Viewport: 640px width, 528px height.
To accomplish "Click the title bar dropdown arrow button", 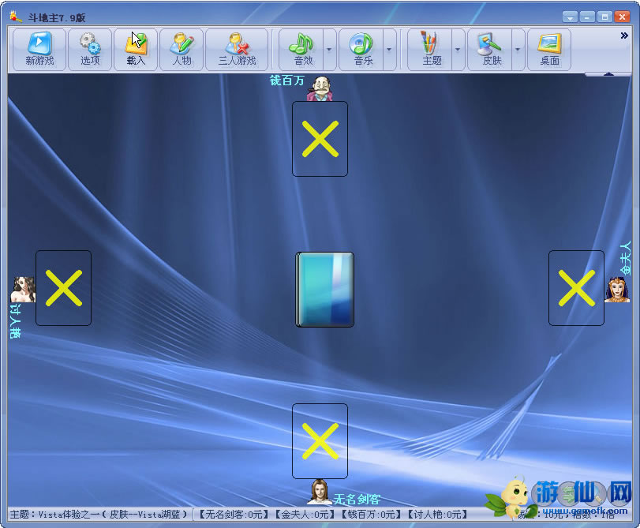I will coord(570,17).
